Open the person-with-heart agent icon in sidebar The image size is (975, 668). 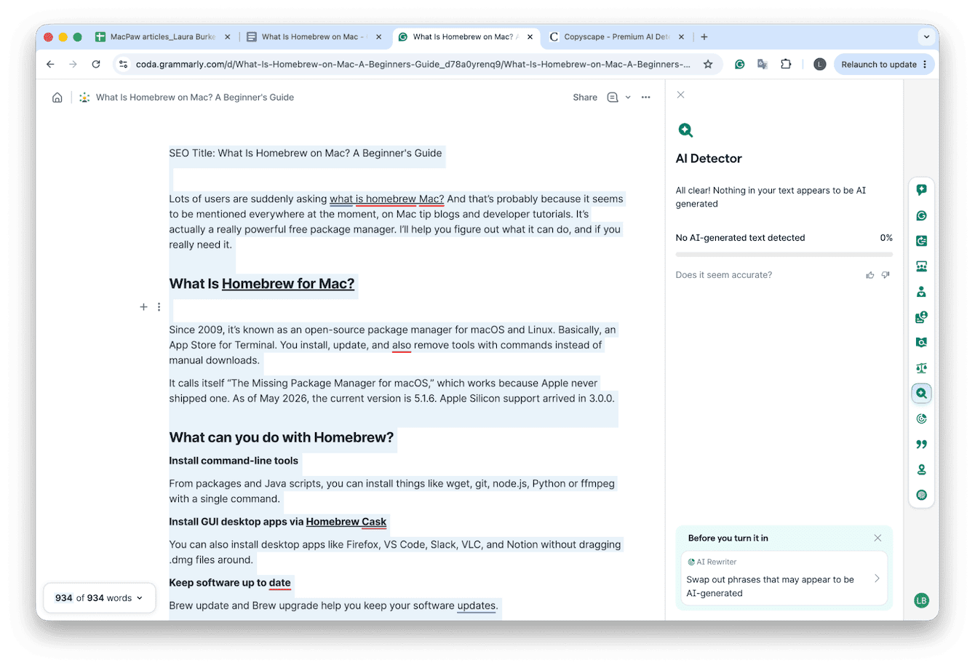click(x=921, y=292)
